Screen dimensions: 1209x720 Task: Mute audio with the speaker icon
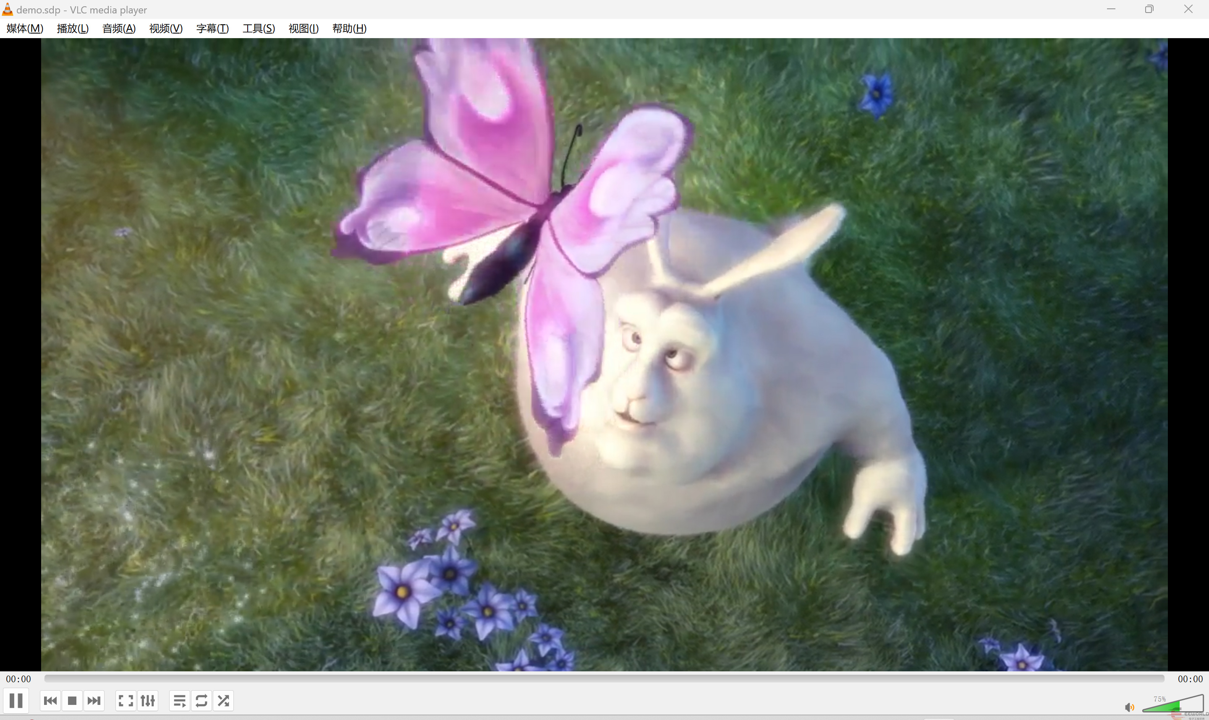[1129, 707]
